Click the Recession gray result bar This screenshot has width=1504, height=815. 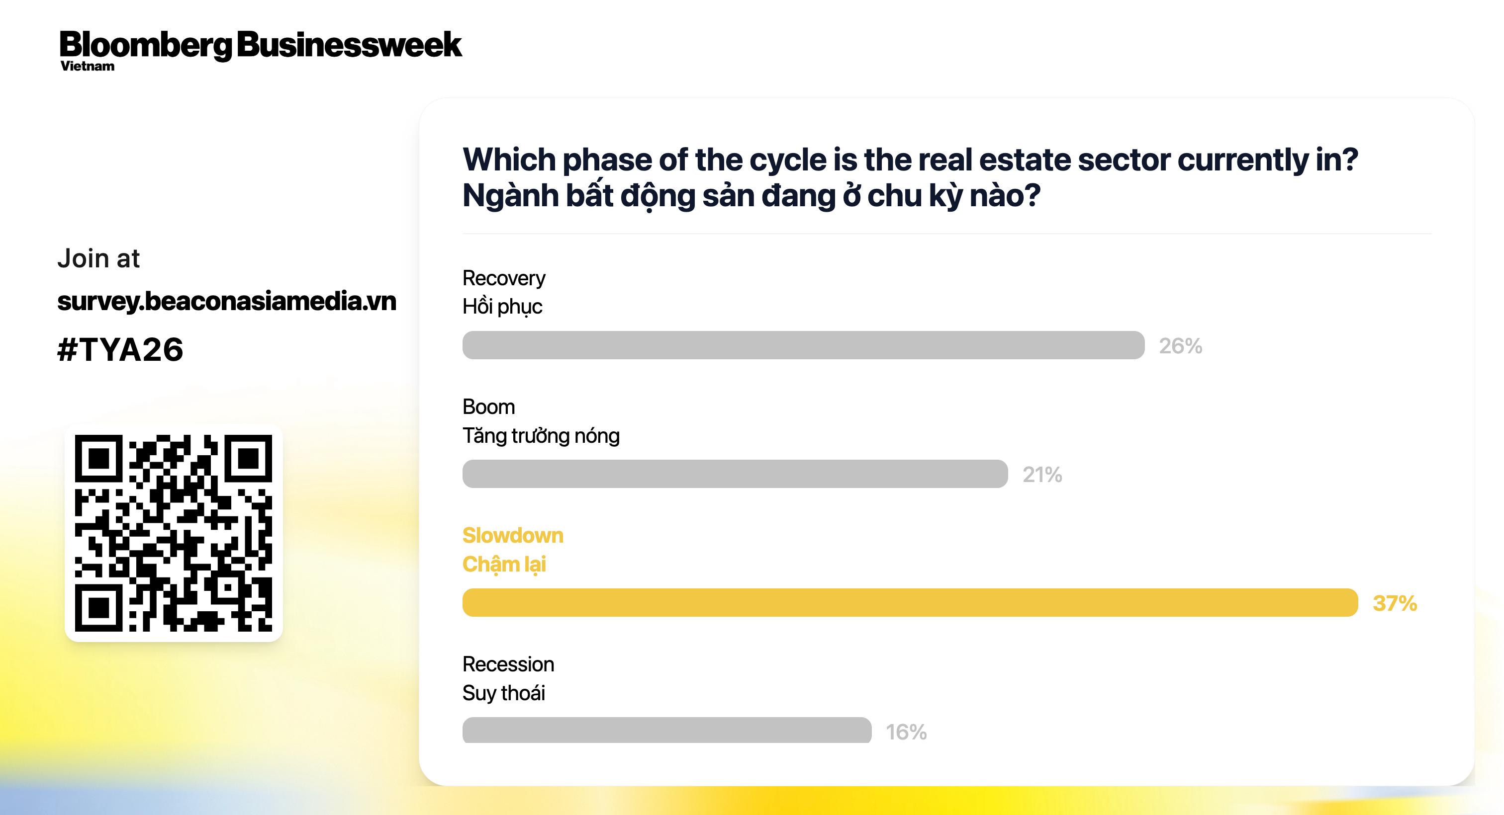tap(666, 731)
